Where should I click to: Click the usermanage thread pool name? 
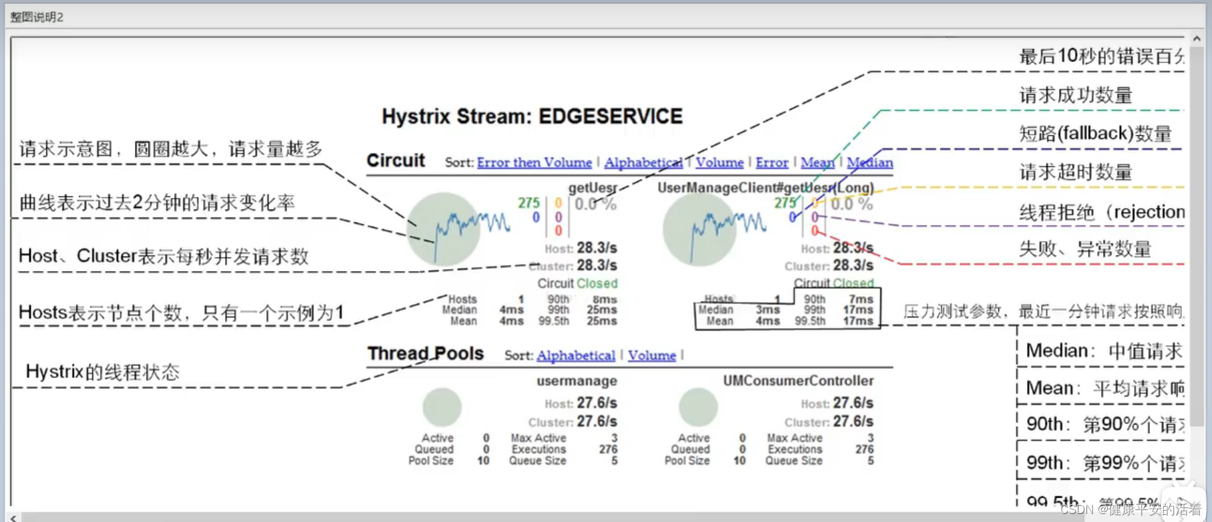[x=577, y=381]
